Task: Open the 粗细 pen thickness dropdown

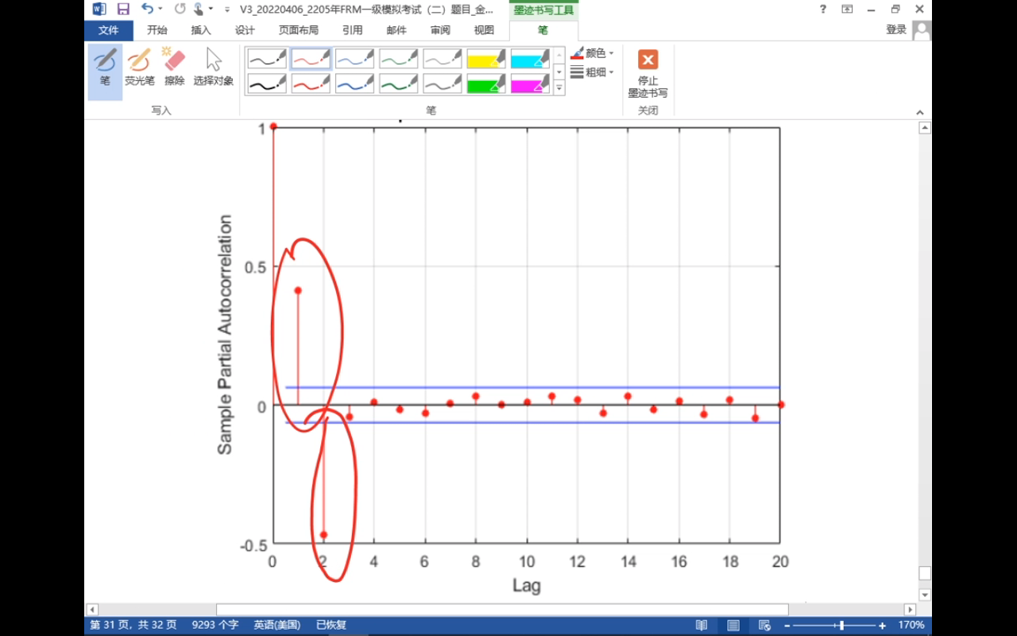Action: point(593,72)
